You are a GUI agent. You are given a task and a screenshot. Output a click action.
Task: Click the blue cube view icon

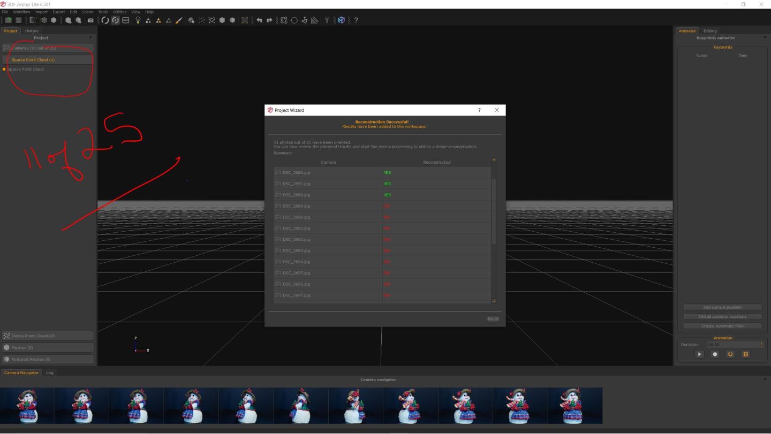pos(341,20)
